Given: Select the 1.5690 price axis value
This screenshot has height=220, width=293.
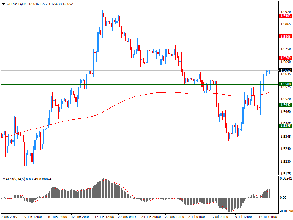Looking at the screenshot, I should (x=286, y=62).
